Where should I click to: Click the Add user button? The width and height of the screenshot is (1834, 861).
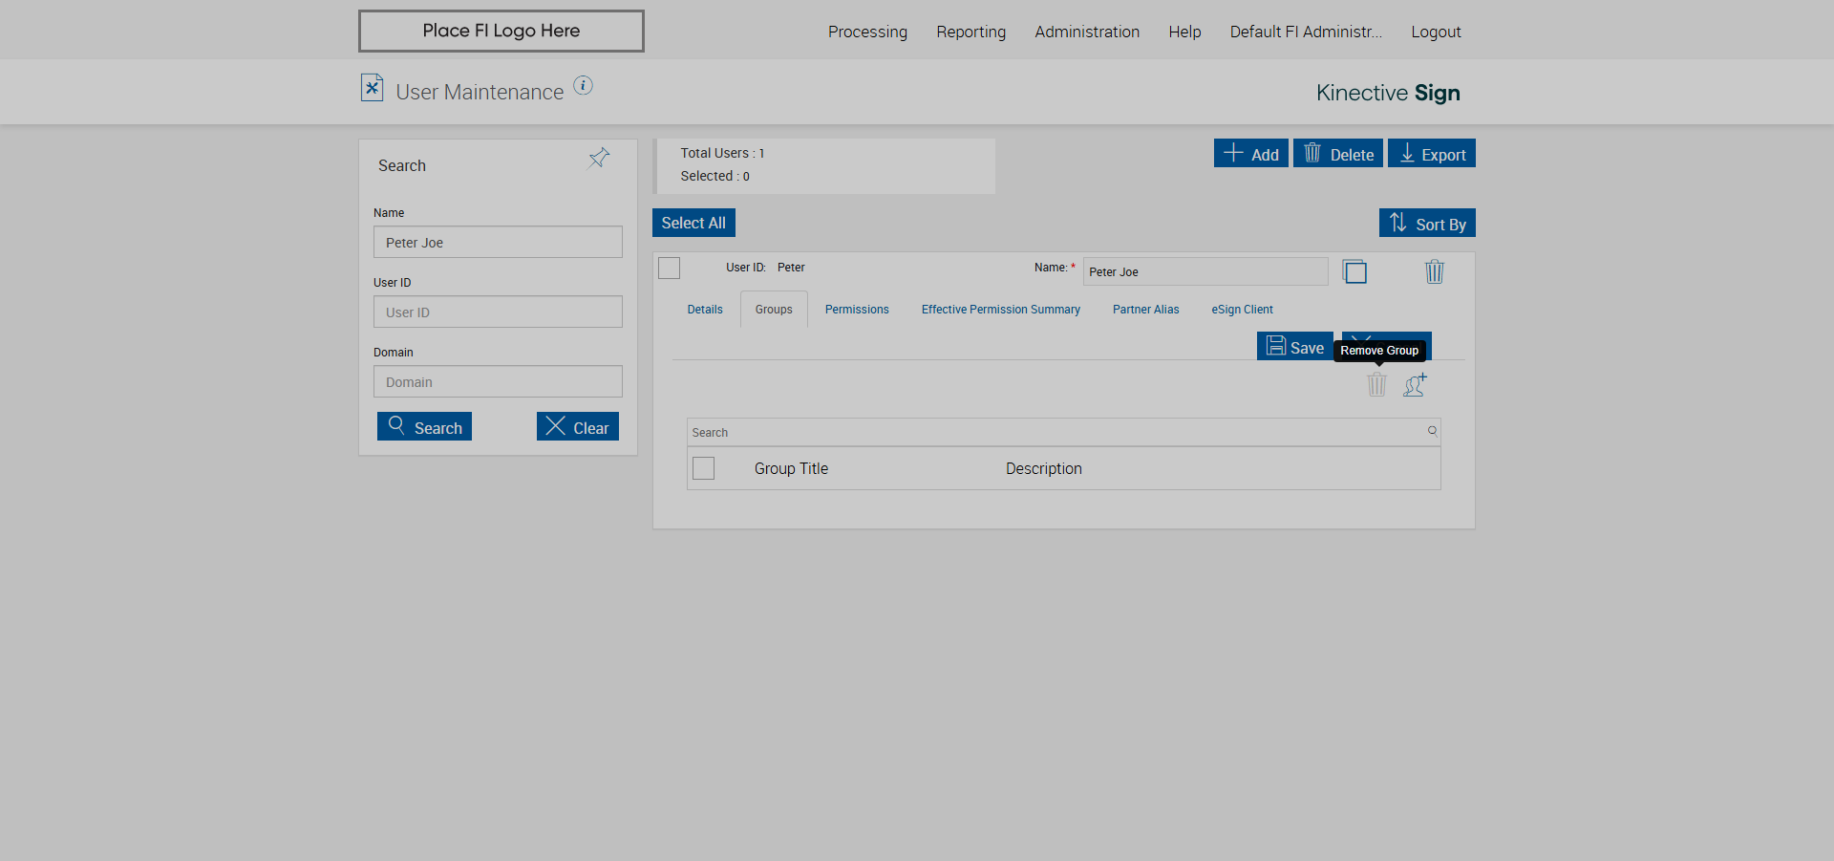click(x=1251, y=153)
